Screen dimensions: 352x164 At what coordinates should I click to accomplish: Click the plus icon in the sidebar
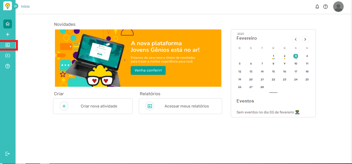8,34
